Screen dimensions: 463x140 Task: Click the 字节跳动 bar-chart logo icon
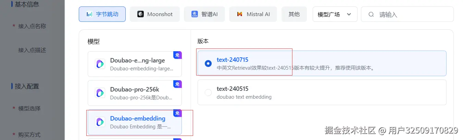pyautogui.click(x=89, y=14)
